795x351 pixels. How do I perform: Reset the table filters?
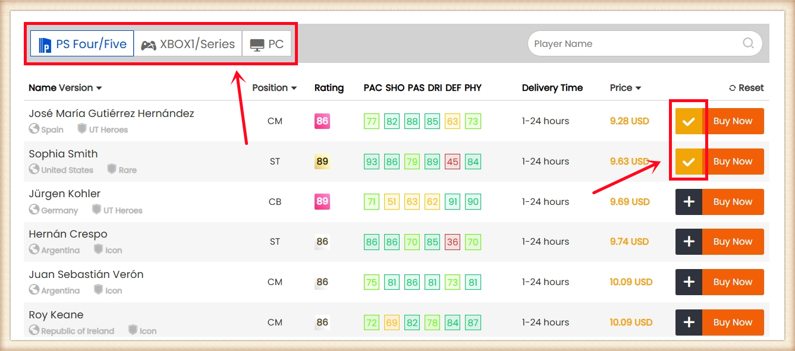[746, 88]
